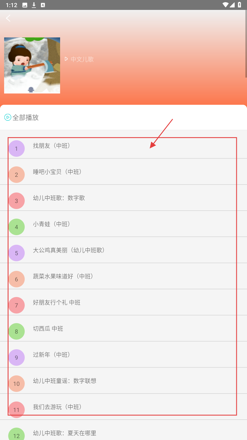This screenshot has height=440, width=247.
Task: Tap the back arrow icon
Action: tap(8, 18)
